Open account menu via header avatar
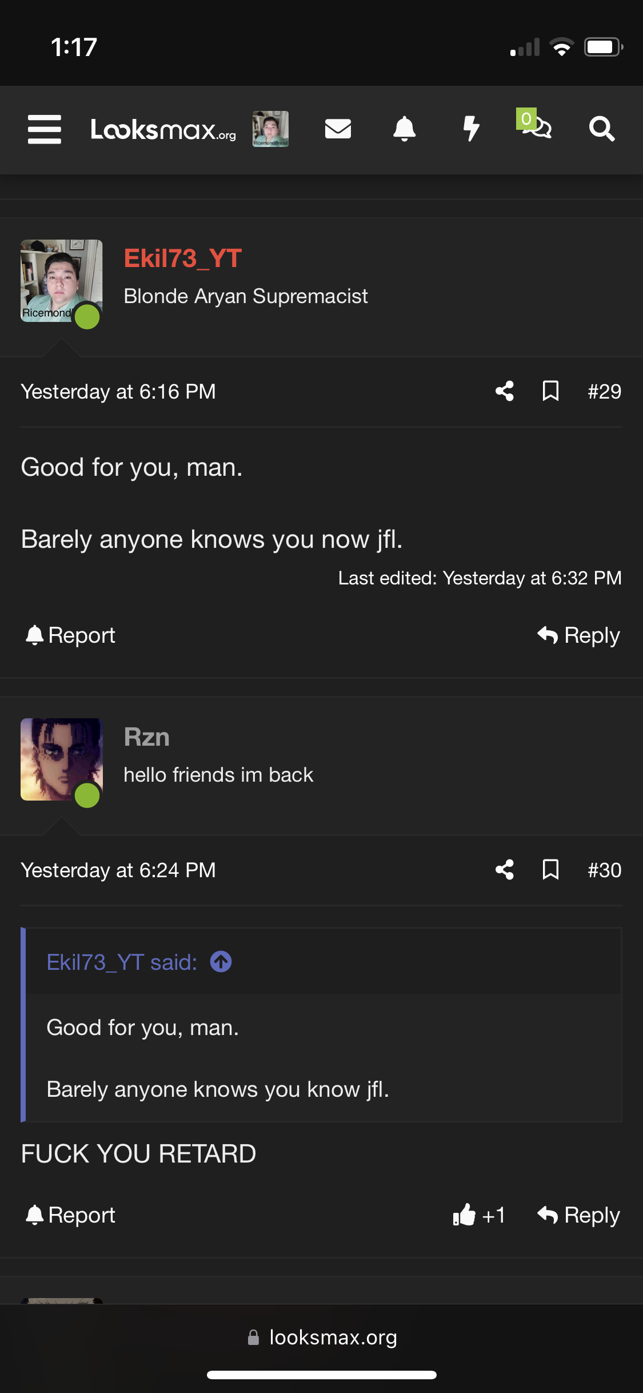 tap(270, 129)
